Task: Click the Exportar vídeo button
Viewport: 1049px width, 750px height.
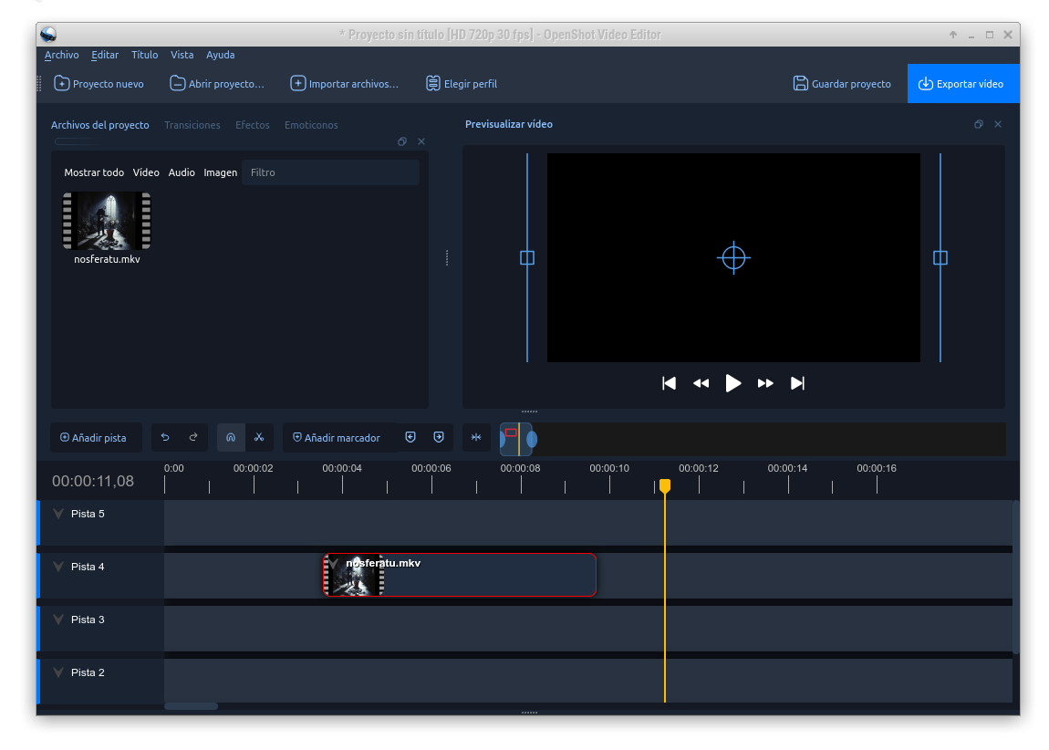Action: coord(962,83)
